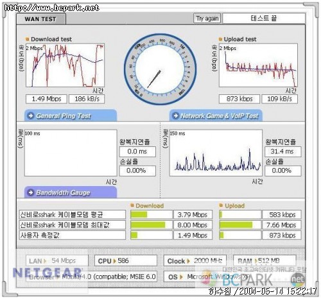
Task: Click the RAM 512 MB info field
Action: (x=265, y=261)
